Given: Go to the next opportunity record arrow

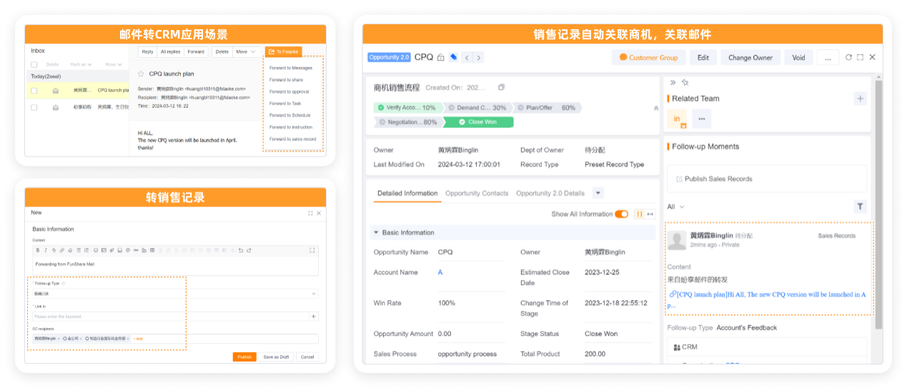Looking at the screenshot, I should coord(479,58).
